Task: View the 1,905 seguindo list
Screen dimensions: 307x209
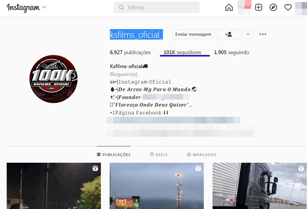Action: coord(231,52)
